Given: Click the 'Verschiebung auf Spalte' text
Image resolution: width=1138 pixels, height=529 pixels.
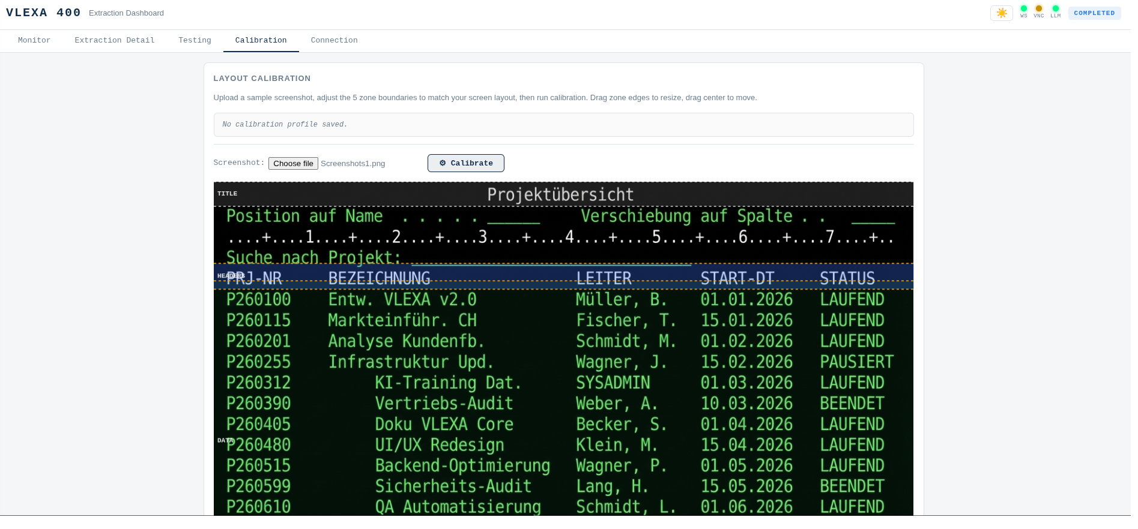Looking at the screenshot, I should point(686,216).
